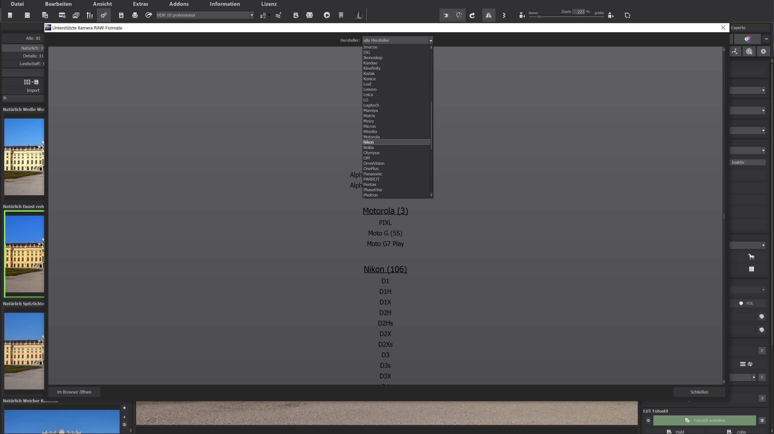
Task: Toggle the before/after comparison icon
Action: 489,15
